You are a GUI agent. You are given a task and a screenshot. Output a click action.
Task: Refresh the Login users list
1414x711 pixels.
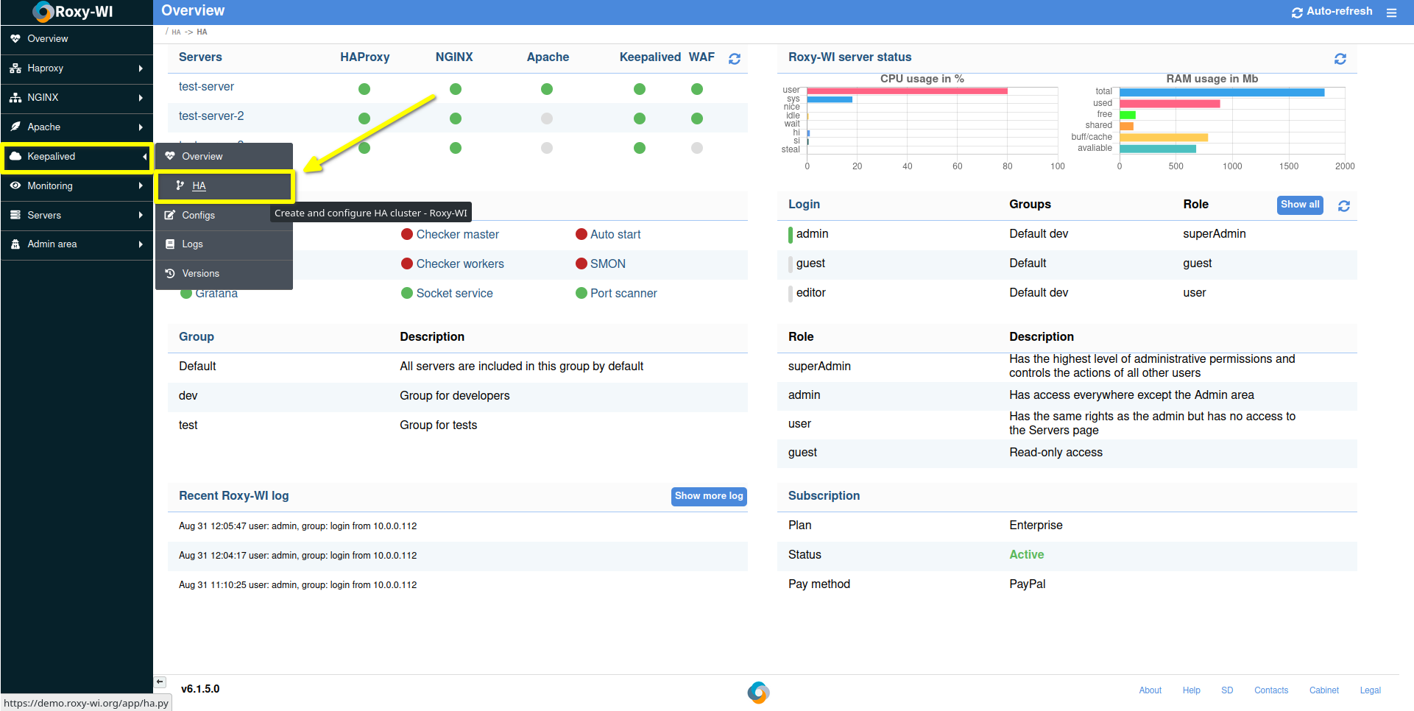1343,206
